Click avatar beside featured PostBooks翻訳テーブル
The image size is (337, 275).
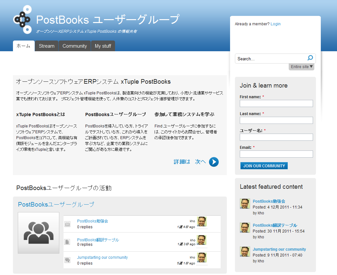pyautogui.click(x=245, y=227)
